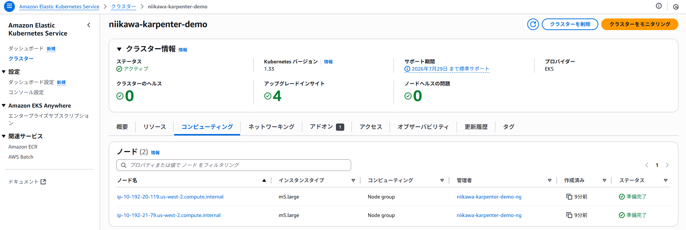Viewport: 686px width, 230px height.
Task: Go to previous page of nodes
Action: 647,165
